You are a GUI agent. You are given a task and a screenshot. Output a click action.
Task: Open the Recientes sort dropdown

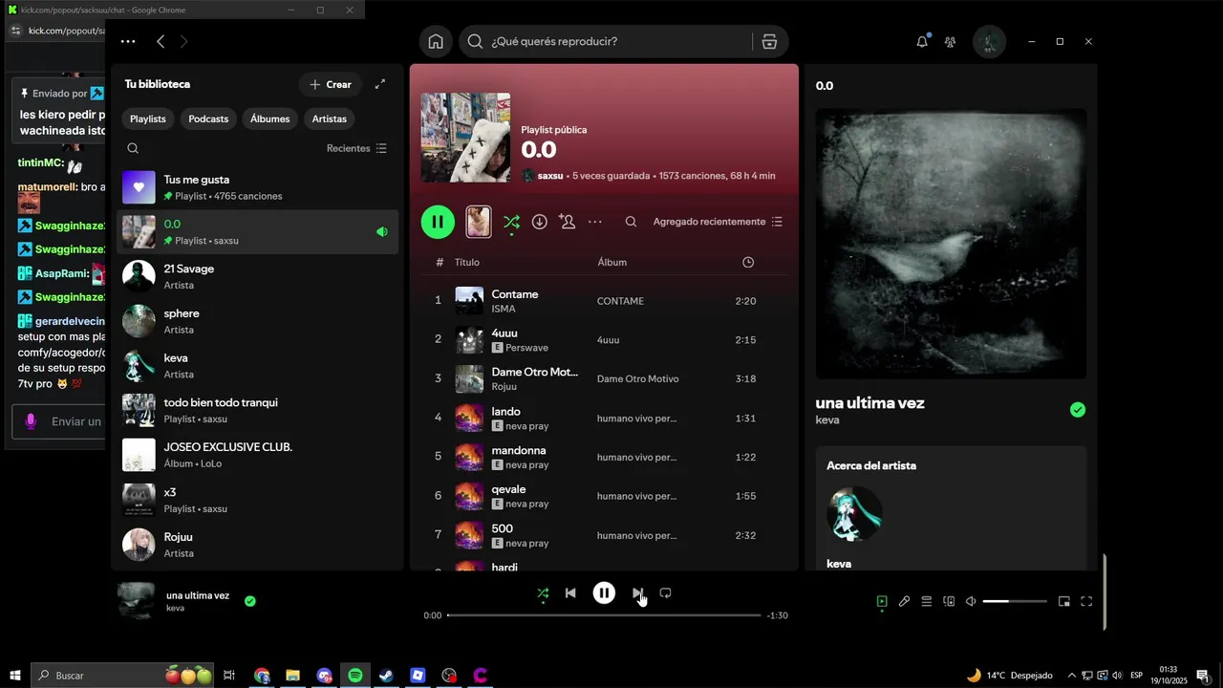click(x=356, y=148)
